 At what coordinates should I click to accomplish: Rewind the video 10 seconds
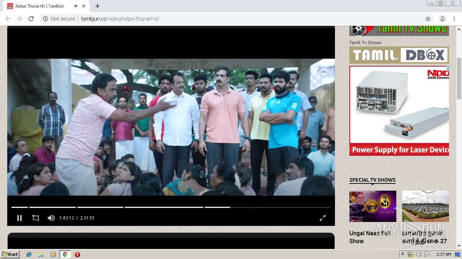click(x=35, y=218)
